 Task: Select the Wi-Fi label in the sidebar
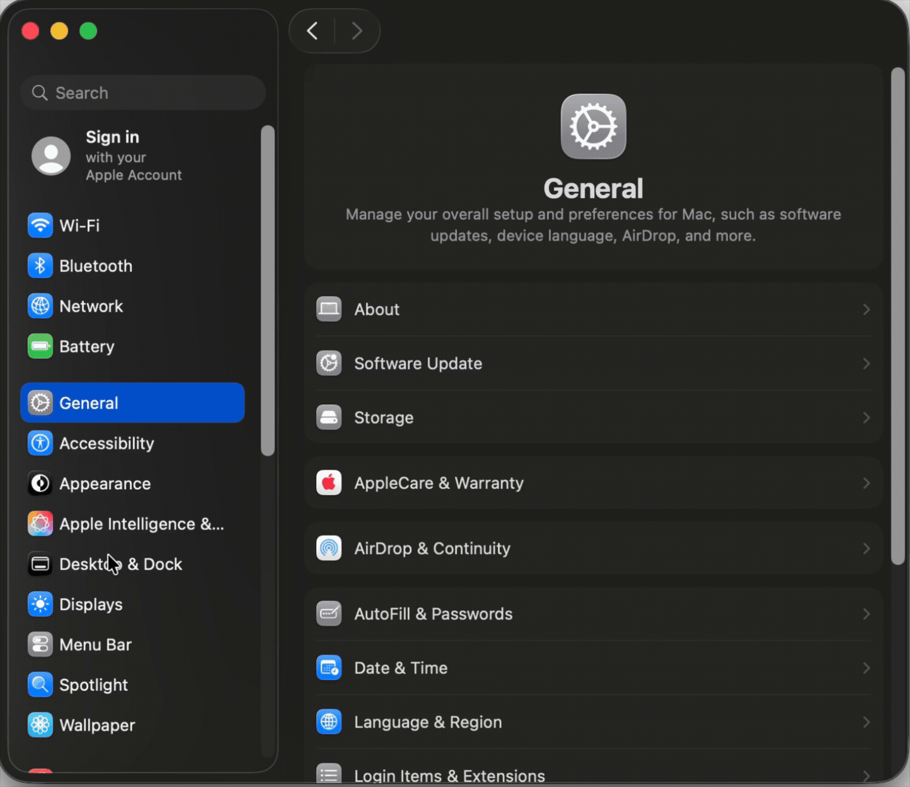pyautogui.click(x=79, y=225)
